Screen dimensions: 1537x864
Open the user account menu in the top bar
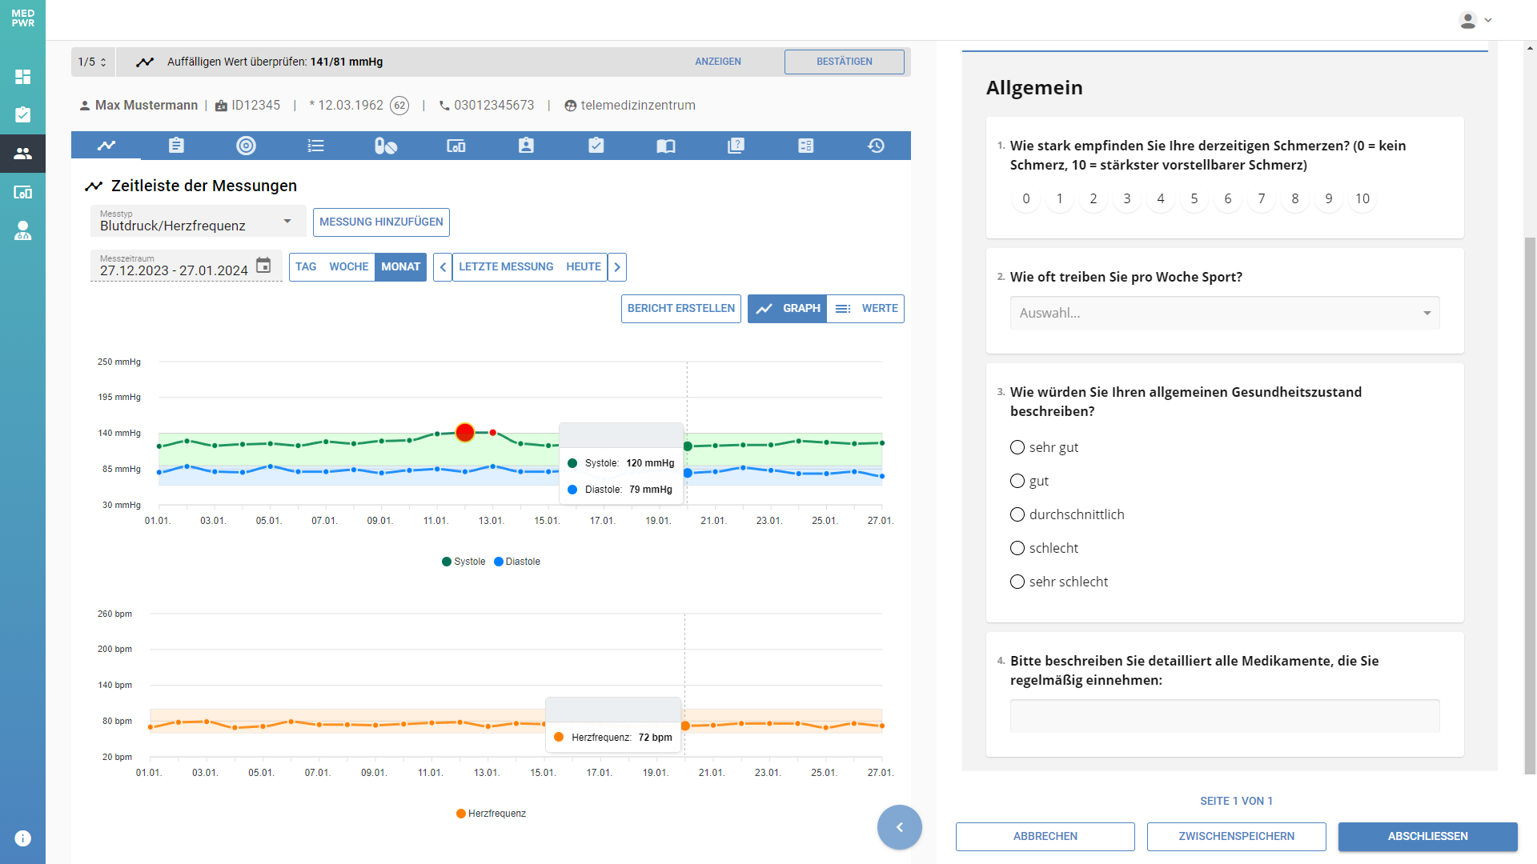(1475, 20)
